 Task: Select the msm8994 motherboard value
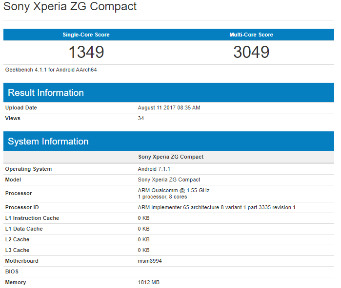(x=150, y=261)
